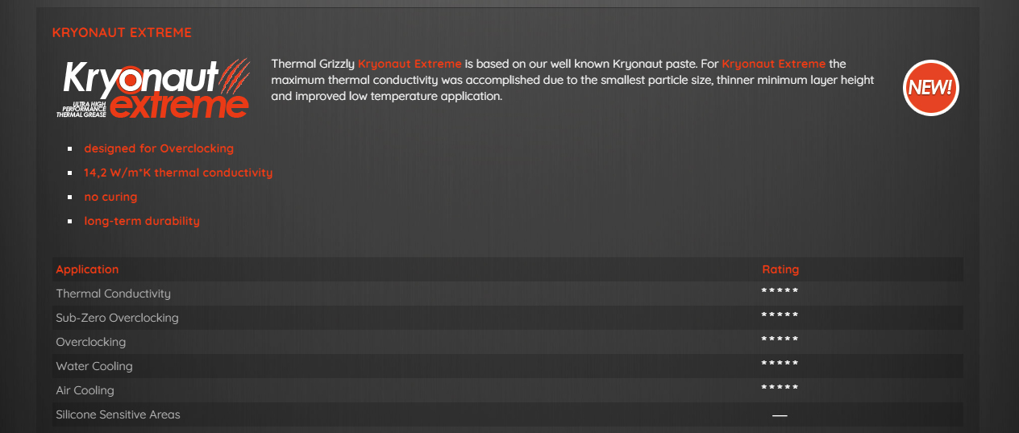Screen dimensions: 1019x433
Task: Select the 'long-term durability' bullet text
Action: (142, 221)
